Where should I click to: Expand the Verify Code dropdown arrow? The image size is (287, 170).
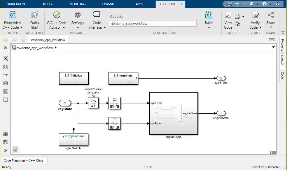[260, 27]
